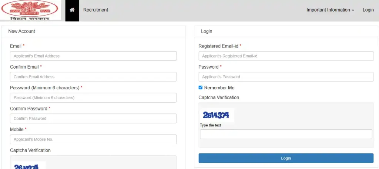Select the Confirm Email Address field
The height and width of the screenshot is (169, 379).
(93, 77)
